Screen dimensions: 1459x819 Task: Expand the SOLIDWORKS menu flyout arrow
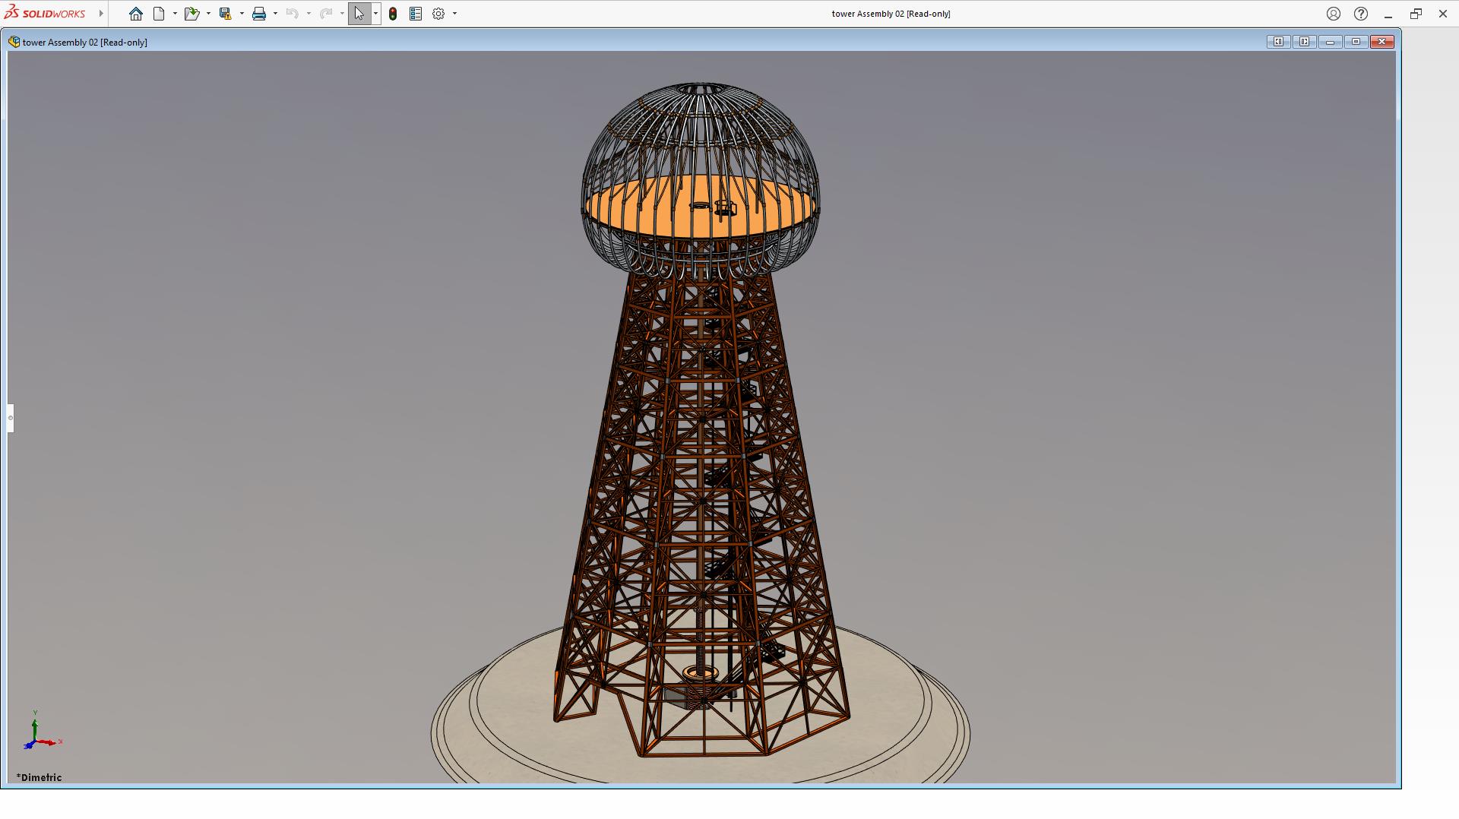click(x=101, y=14)
